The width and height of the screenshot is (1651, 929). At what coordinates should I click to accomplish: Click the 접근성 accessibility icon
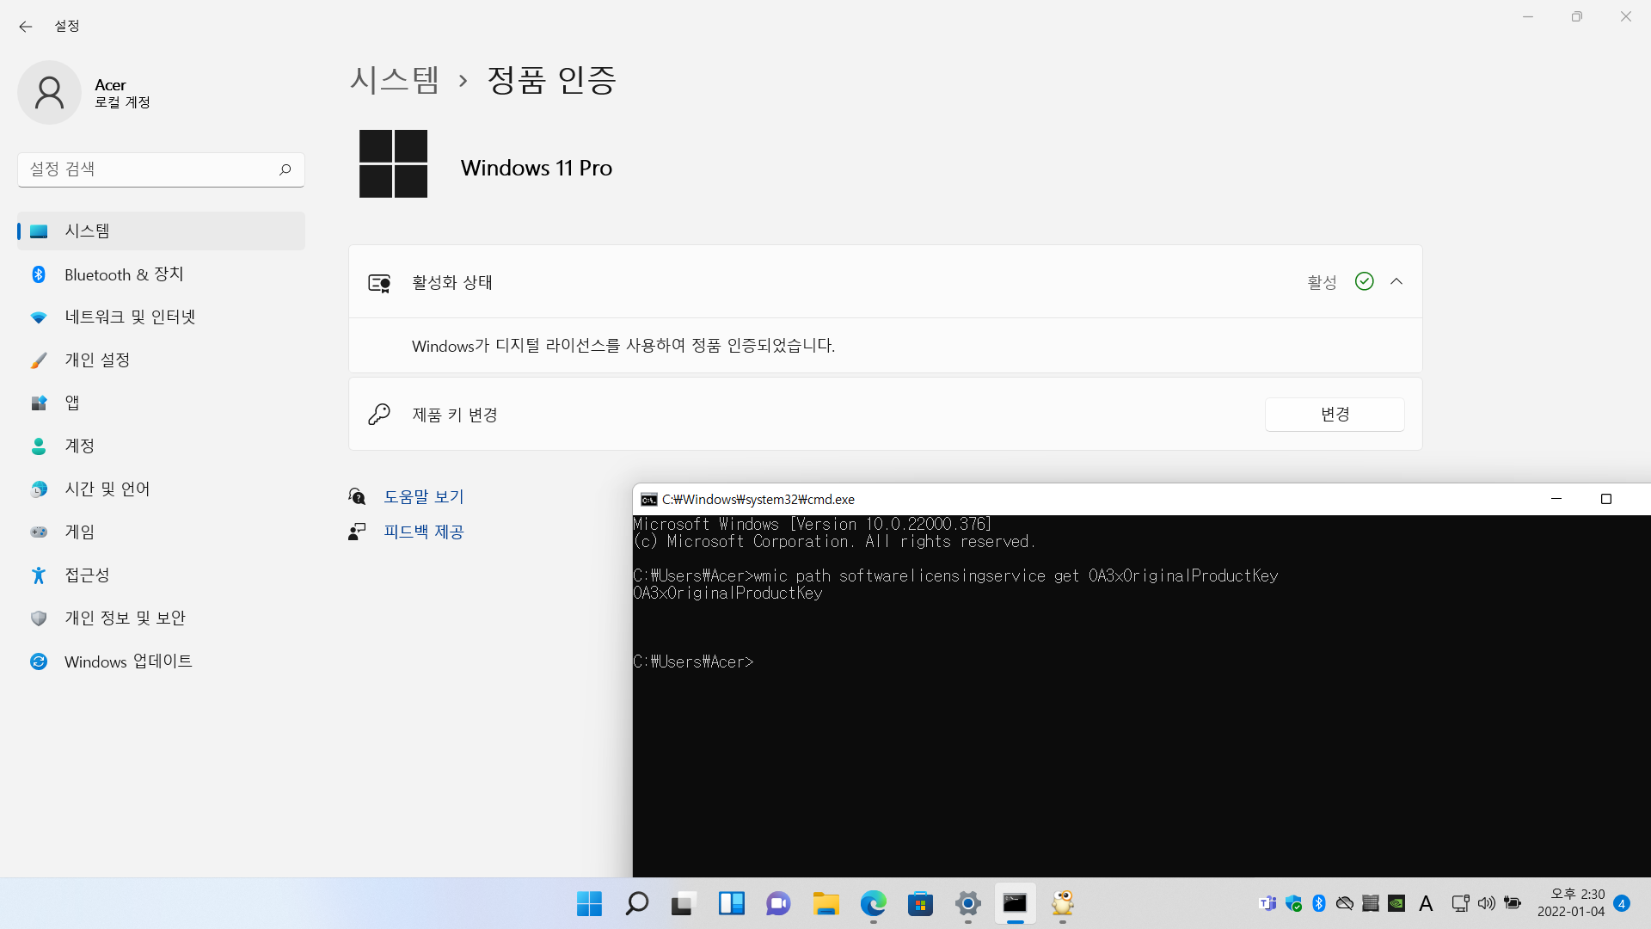tap(39, 575)
